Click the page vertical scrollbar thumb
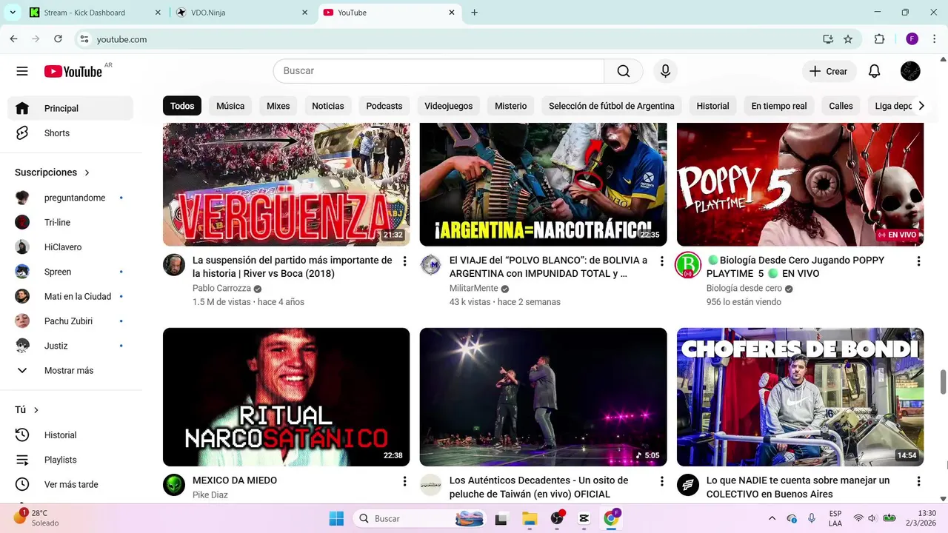The width and height of the screenshot is (948, 533). (943, 382)
